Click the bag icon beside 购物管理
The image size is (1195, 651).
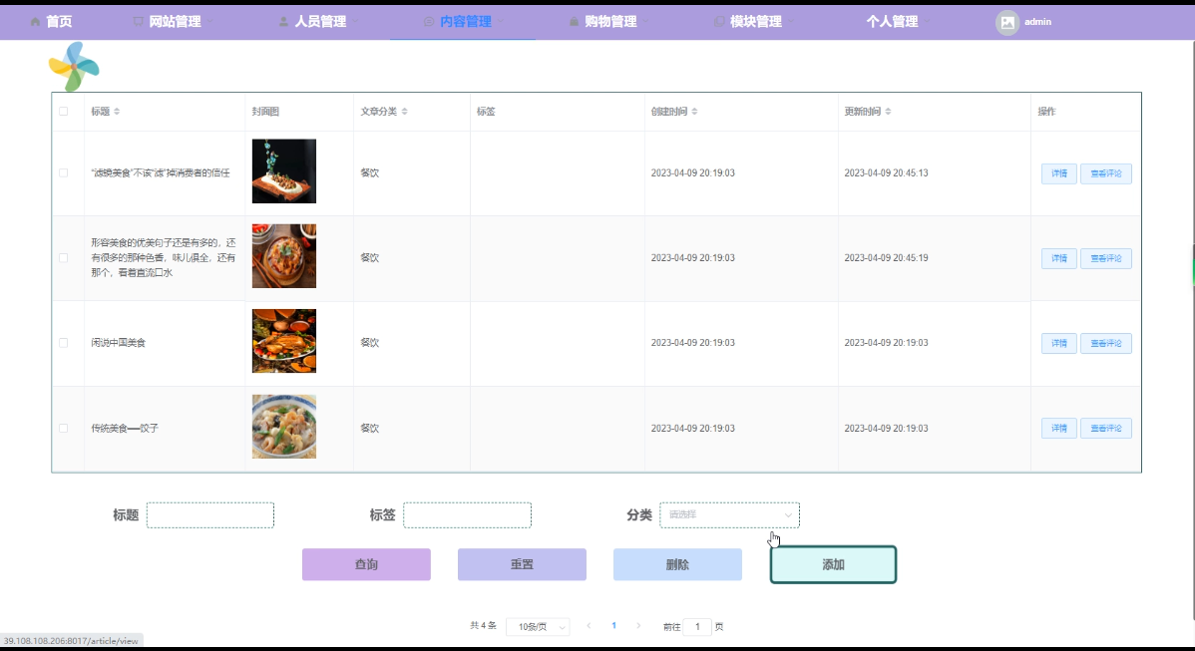click(x=574, y=22)
